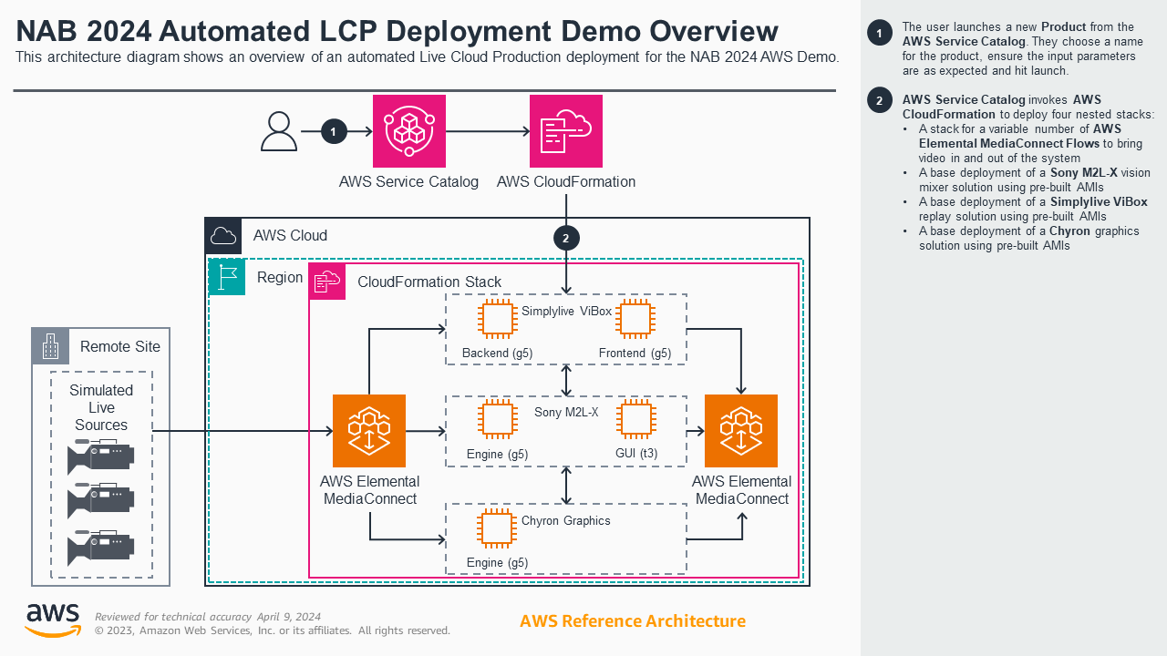Click the Backend (g5) label

point(498,354)
